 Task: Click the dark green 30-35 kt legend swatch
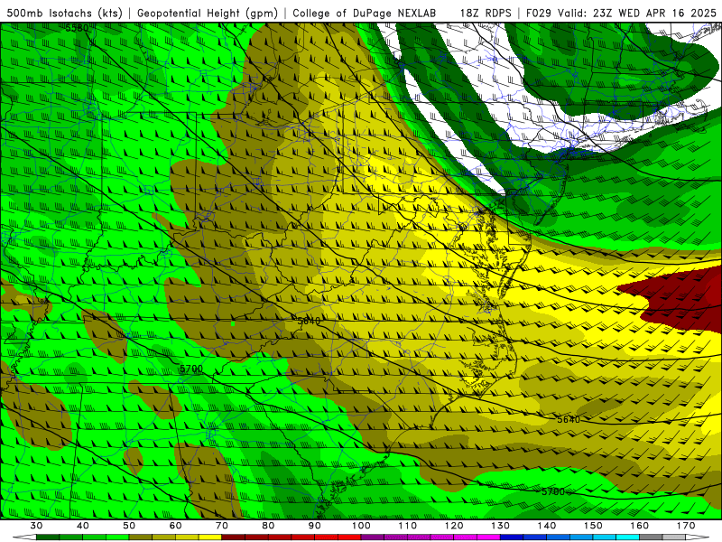tap(48, 537)
